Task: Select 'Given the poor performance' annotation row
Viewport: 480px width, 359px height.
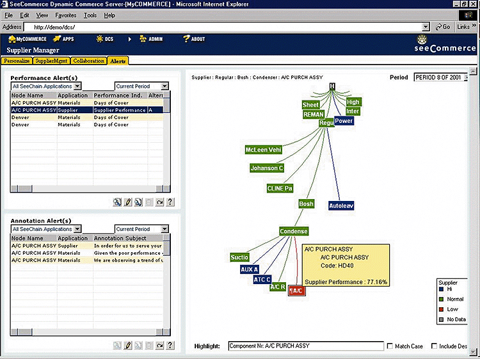Action: tap(87, 253)
